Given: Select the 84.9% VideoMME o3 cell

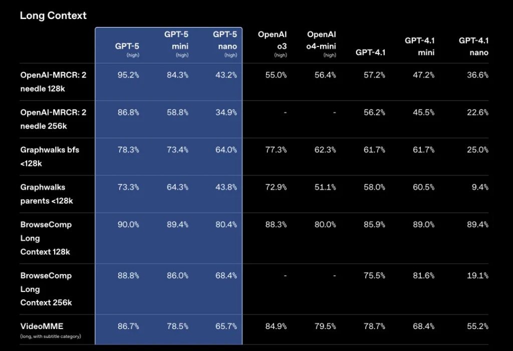Looking at the screenshot, I should click(x=276, y=326).
